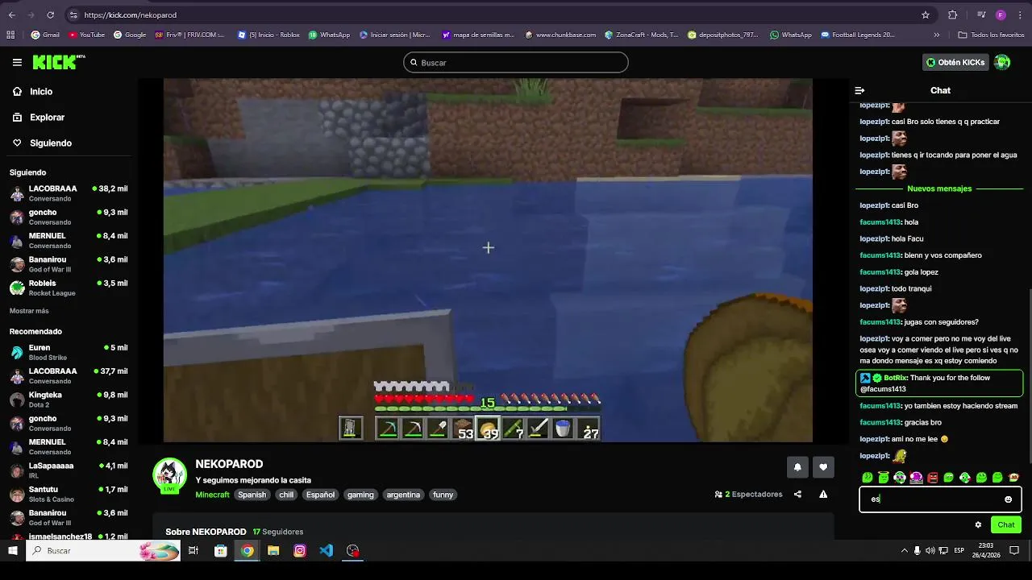Viewport: 1032px width, 580px height.
Task: Select the chill tag
Action: [x=286, y=495]
